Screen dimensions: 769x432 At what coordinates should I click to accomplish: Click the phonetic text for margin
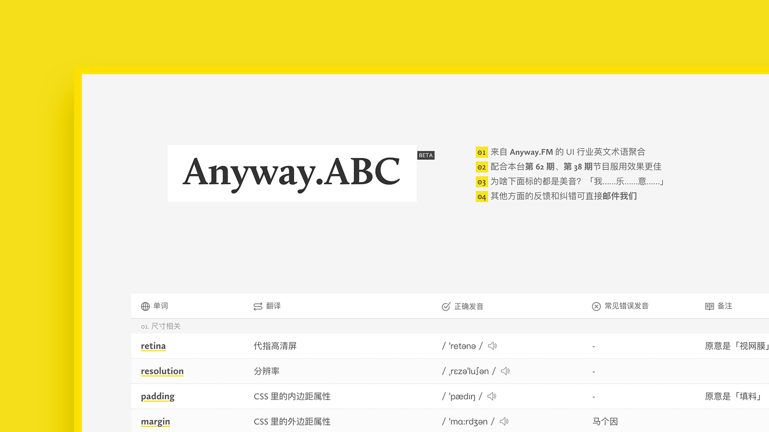[x=468, y=421]
